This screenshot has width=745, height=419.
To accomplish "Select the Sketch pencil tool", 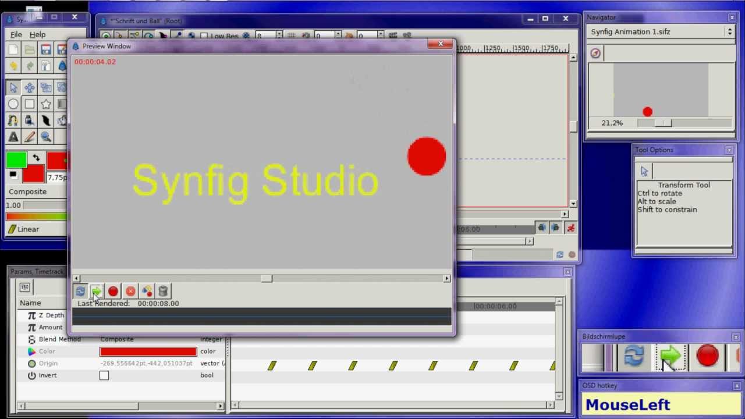I will pyautogui.click(x=30, y=137).
